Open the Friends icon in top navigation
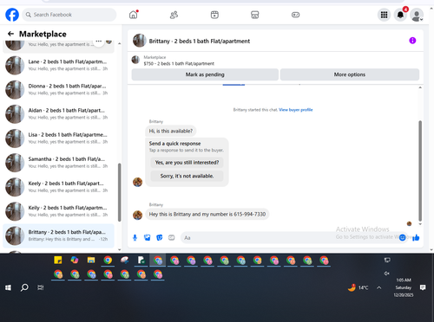Viewport: 434px width, 322px height. 174,15
